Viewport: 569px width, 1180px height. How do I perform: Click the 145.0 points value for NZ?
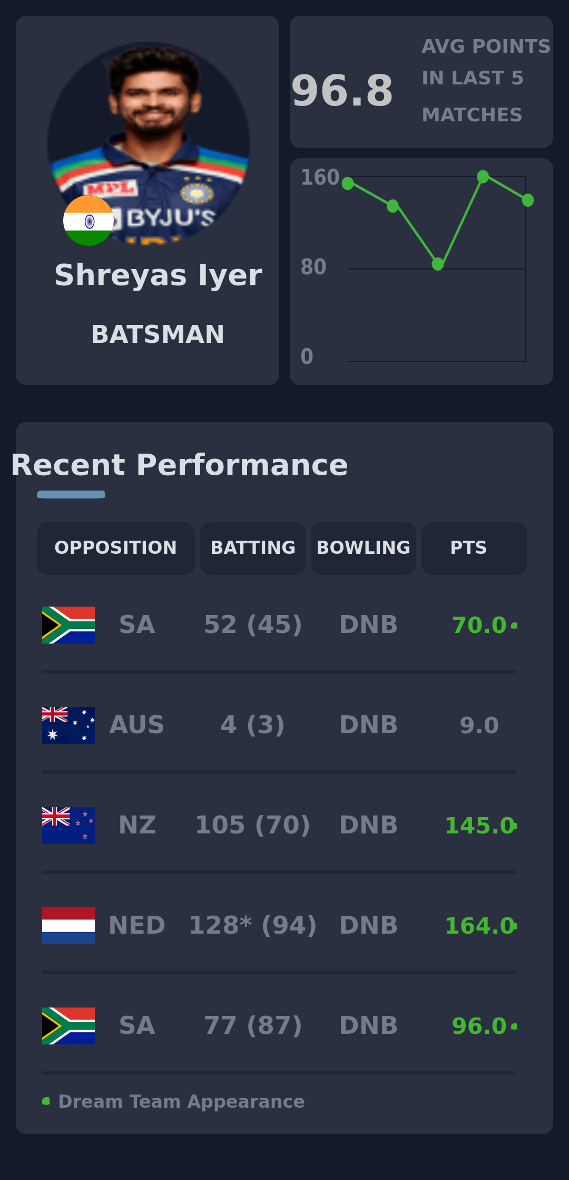point(479,826)
